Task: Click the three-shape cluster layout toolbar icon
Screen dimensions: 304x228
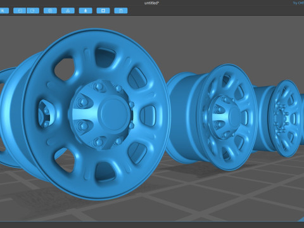Action: click(x=68, y=11)
